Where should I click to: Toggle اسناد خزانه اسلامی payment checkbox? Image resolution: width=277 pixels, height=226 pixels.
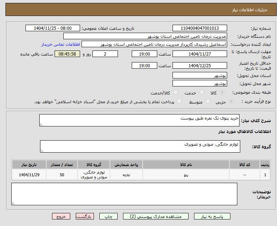tap(179, 101)
